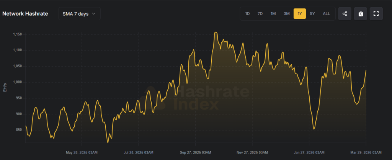Screen dimensions: 392x160
Task: Click the Sep 27, 2025 axis label
Action: point(195,152)
